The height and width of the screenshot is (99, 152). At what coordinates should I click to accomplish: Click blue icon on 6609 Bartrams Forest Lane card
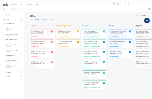pyautogui.click(x=130, y=31)
